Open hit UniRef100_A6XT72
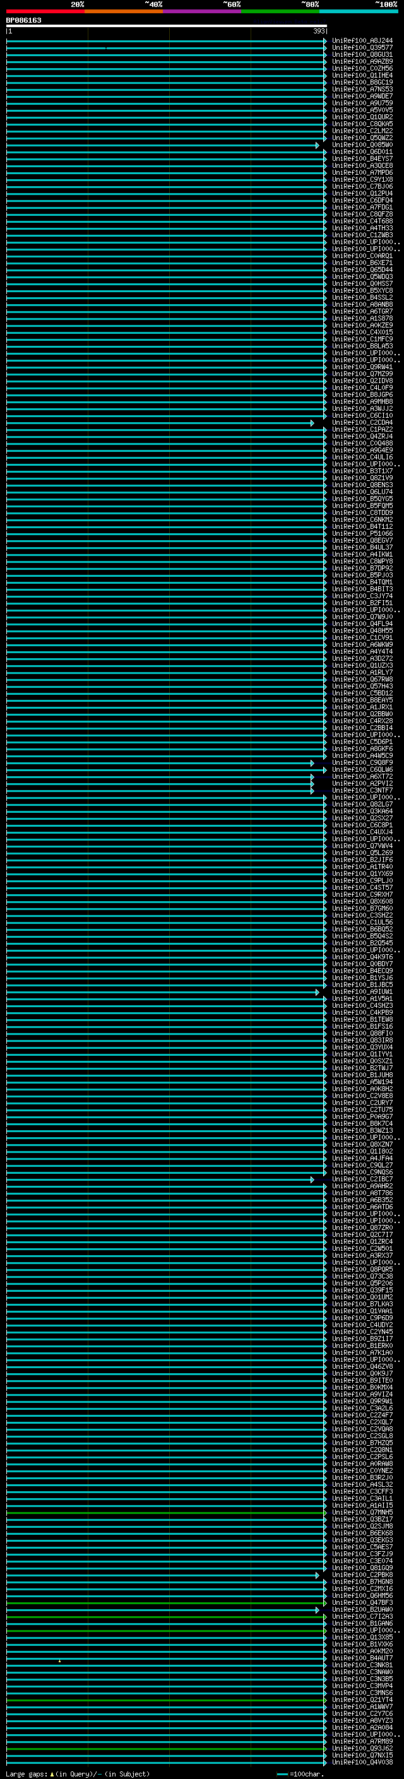The image size is (404, 1779). tap(362, 777)
